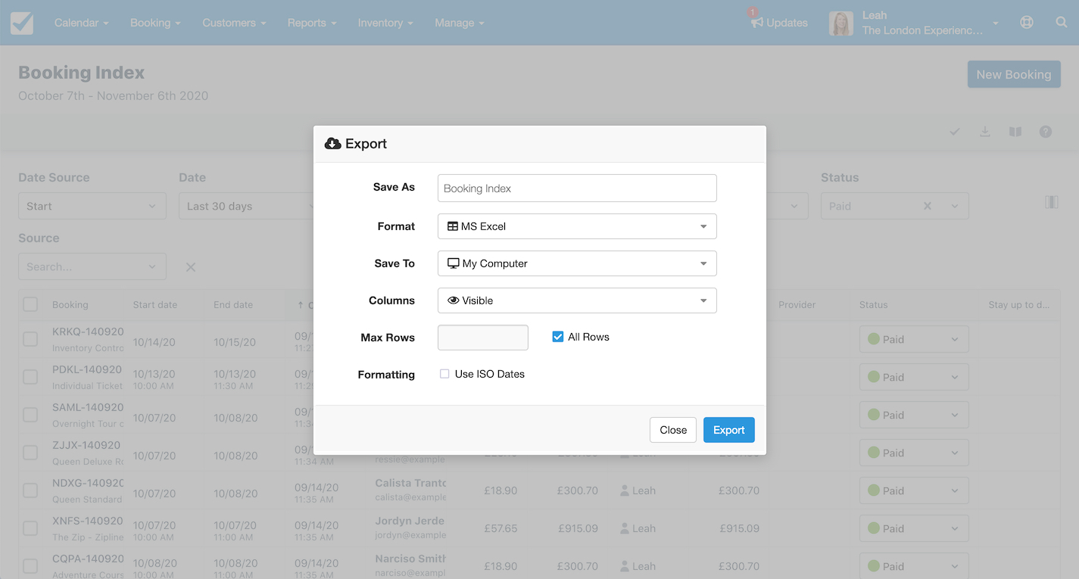Click Leah's agent icon in the CQPA-140920 row
The height and width of the screenshot is (579, 1079).
[x=625, y=566]
